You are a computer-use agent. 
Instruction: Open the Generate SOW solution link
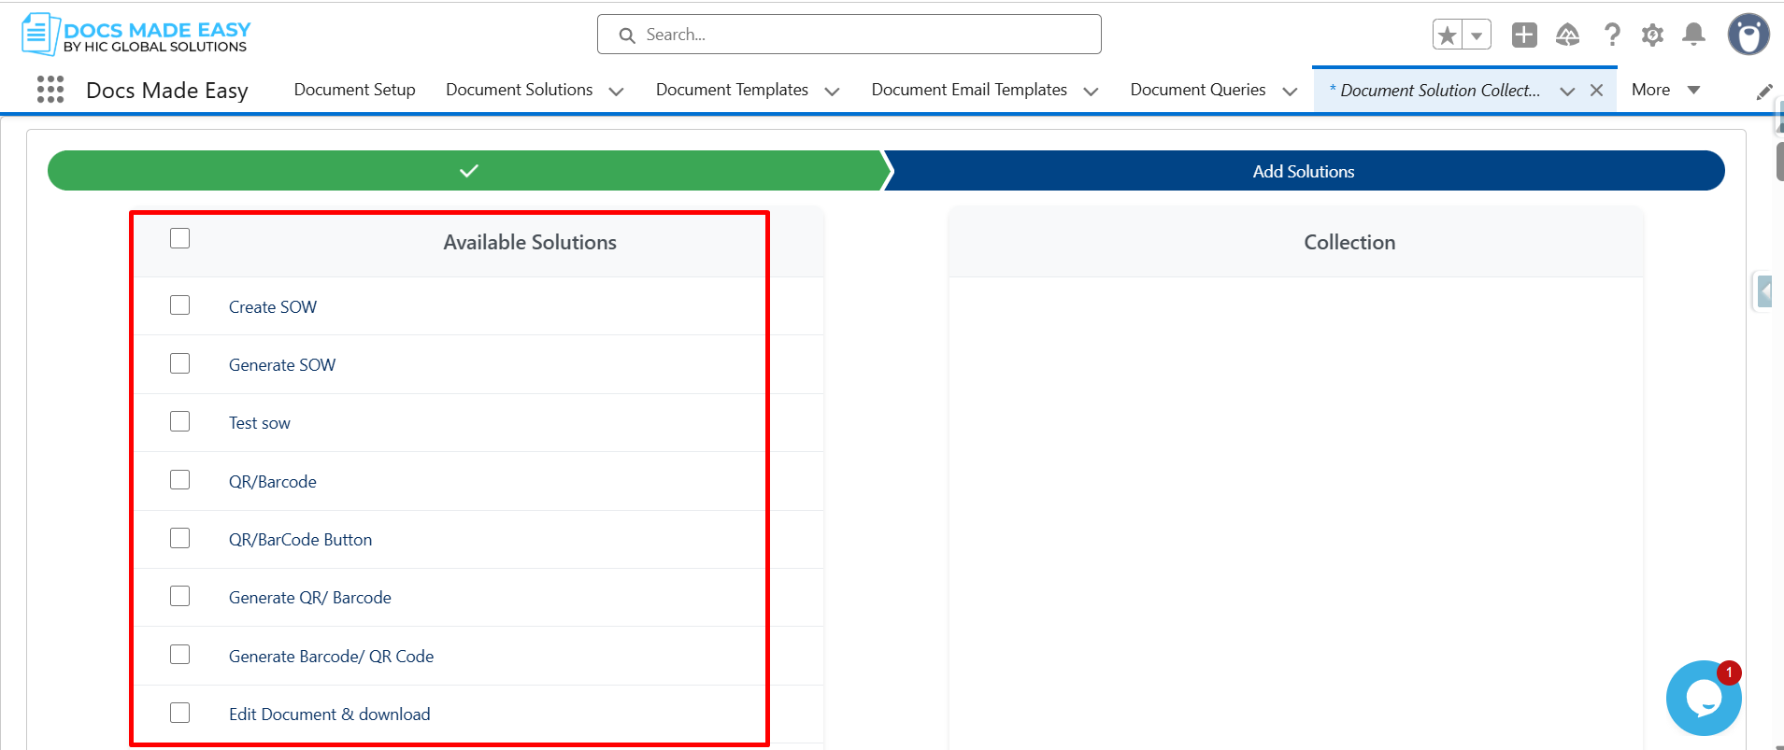pos(282,365)
